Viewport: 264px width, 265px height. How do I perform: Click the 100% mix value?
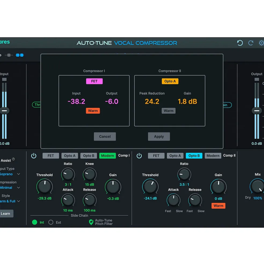point(258,198)
